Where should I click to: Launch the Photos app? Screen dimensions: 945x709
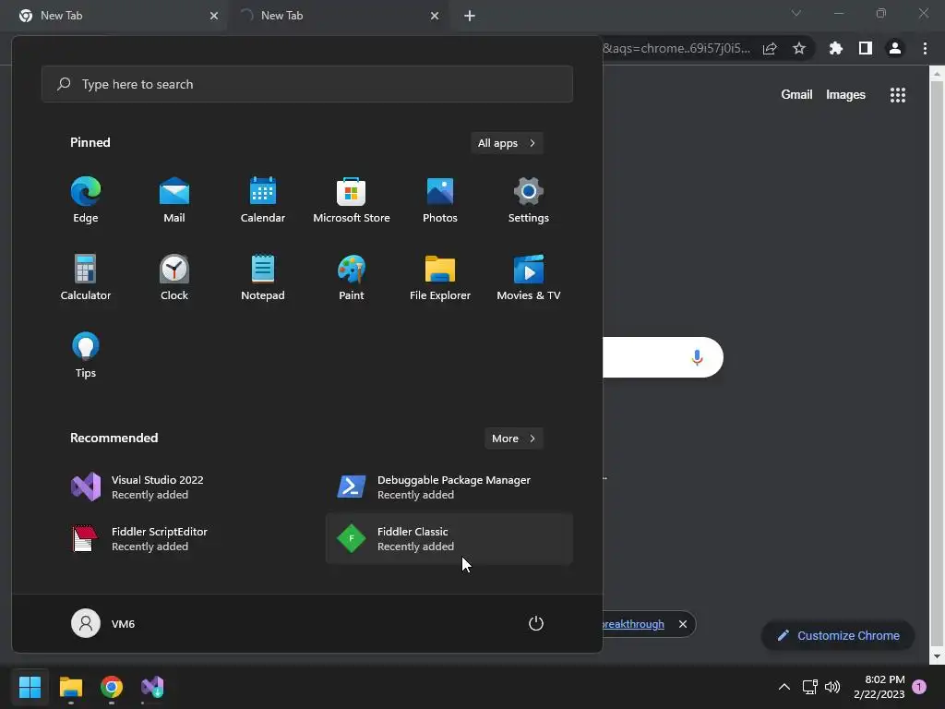[440, 200]
